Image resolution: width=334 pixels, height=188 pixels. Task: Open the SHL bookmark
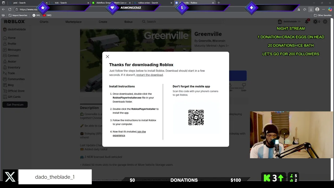pos(36,15)
